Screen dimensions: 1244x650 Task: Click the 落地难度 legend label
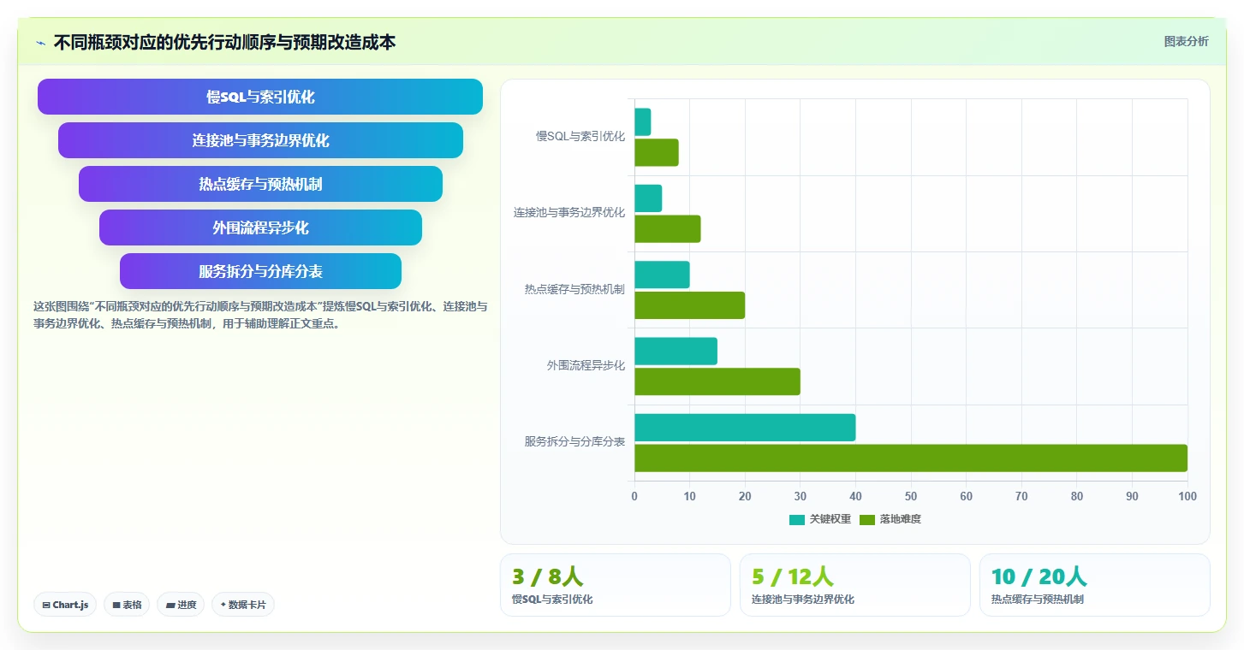click(x=901, y=519)
